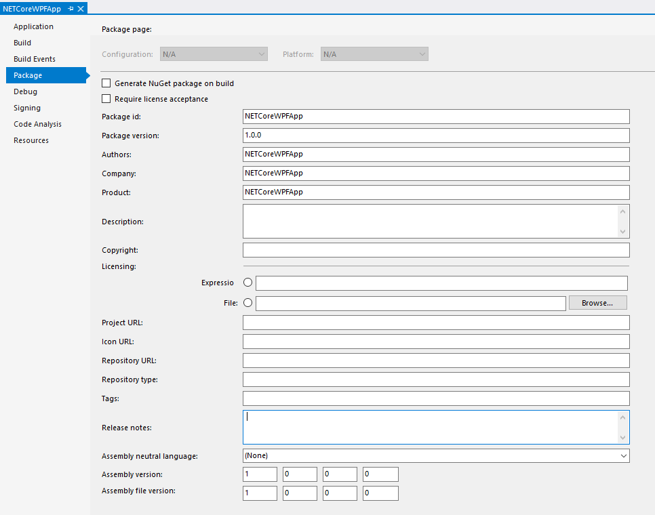Check Require license acceptance
The height and width of the screenshot is (515, 655).
pos(106,99)
